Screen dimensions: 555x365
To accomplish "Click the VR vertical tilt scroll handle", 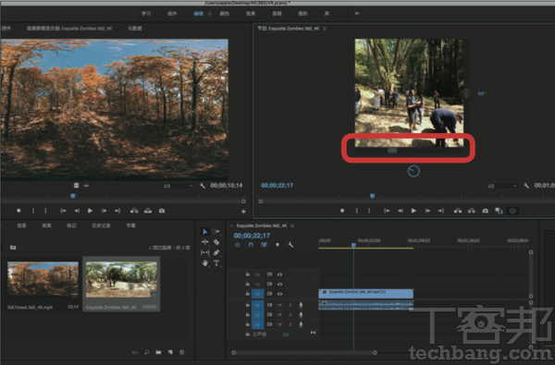I will click(x=466, y=93).
